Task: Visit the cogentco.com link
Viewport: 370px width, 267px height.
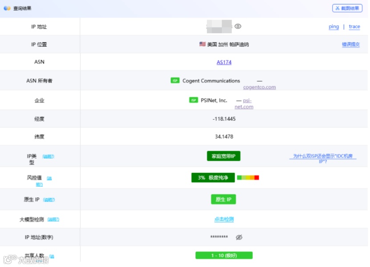Action: [x=259, y=87]
